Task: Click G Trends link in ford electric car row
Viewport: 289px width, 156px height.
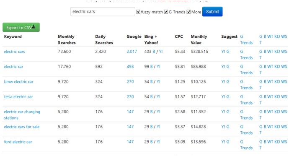Action: (246, 145)
